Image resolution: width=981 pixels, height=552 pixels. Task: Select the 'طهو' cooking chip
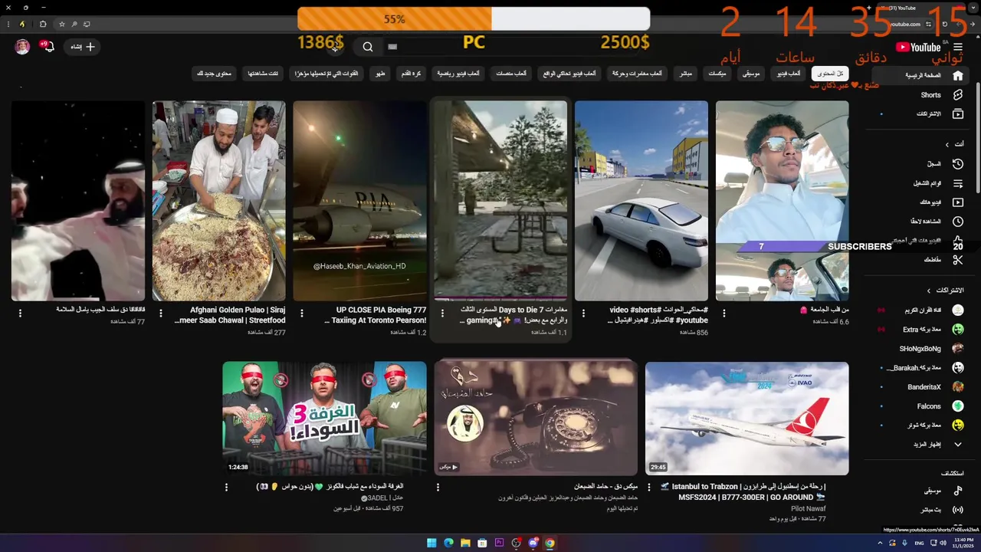coord(379,74)
